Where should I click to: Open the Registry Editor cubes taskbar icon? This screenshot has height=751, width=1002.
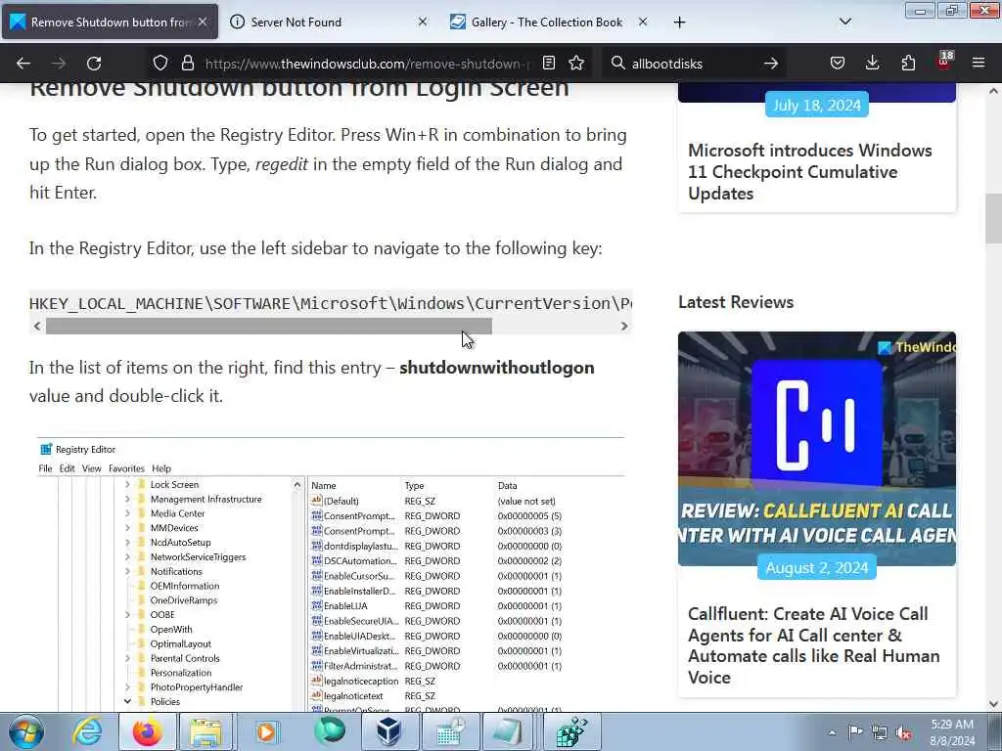click(571, 731)
